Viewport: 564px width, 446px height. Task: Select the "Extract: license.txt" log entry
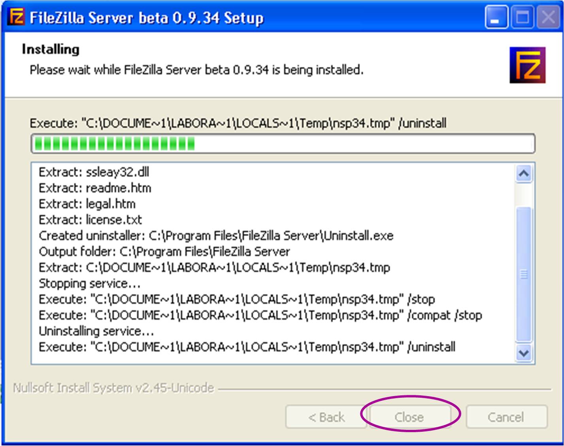point(90,220)
